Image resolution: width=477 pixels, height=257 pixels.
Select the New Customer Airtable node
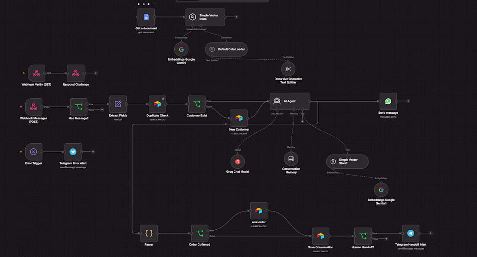click(x=239, y=118)
